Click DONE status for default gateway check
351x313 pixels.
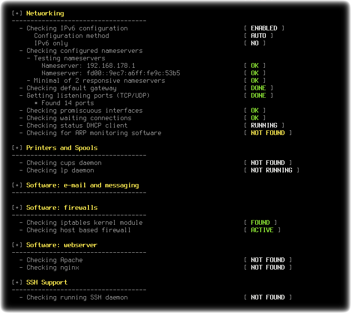tap(258, 88)
